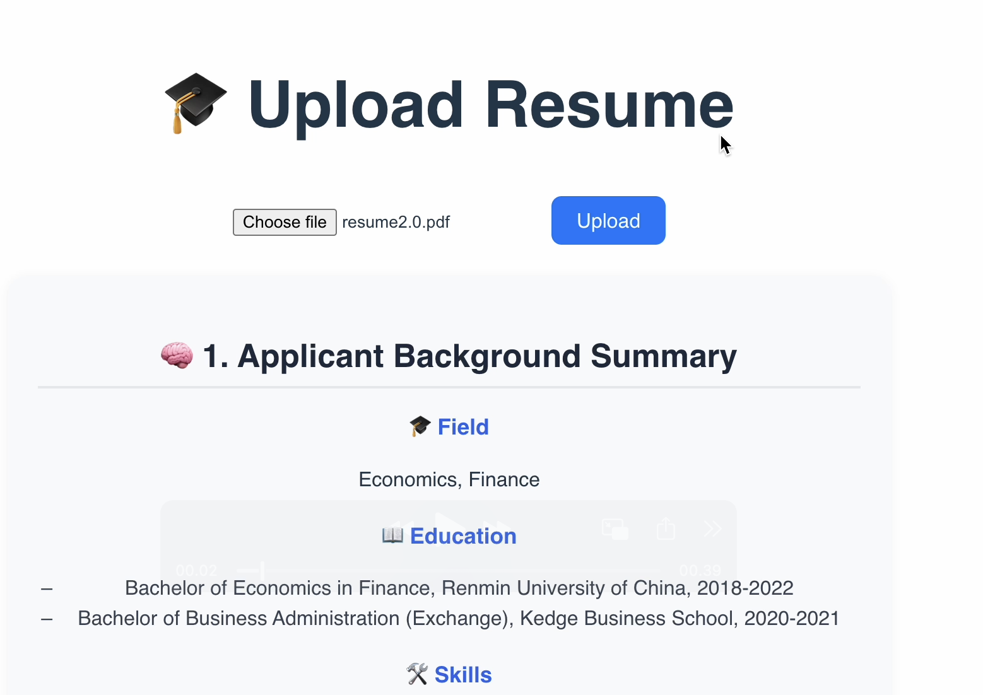
Task: Click the Field section heading
Action: pyautogui.click(x=463, y=427)
